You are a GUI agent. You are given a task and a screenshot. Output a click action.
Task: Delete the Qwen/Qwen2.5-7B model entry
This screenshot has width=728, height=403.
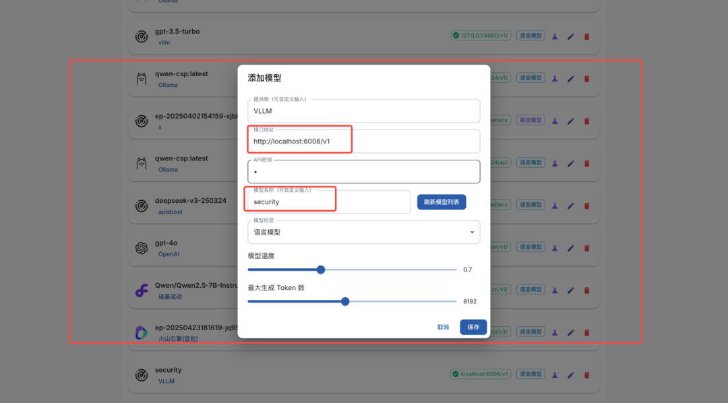(587, 290)
